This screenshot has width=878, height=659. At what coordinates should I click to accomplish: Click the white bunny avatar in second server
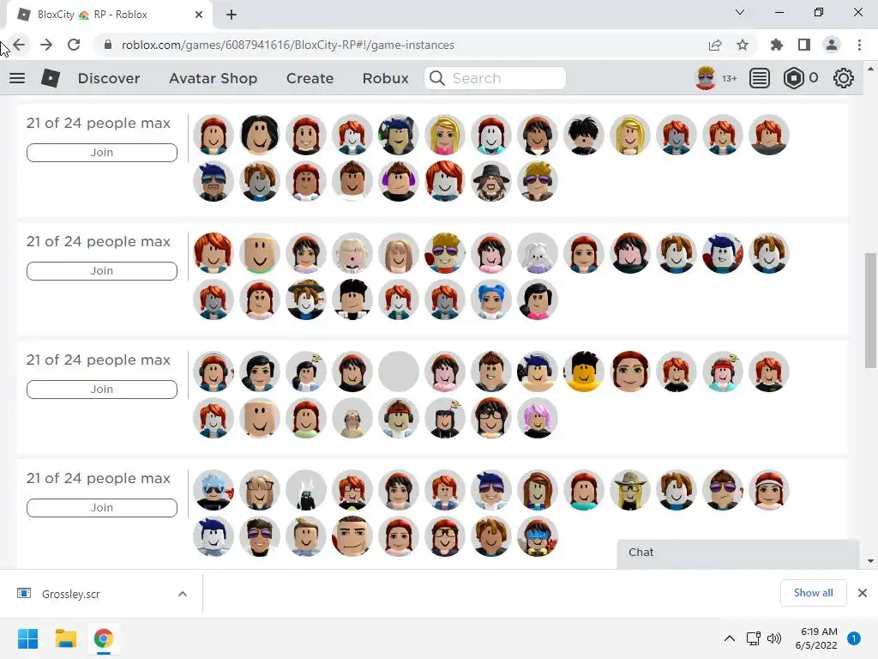[x=538, y=253]
